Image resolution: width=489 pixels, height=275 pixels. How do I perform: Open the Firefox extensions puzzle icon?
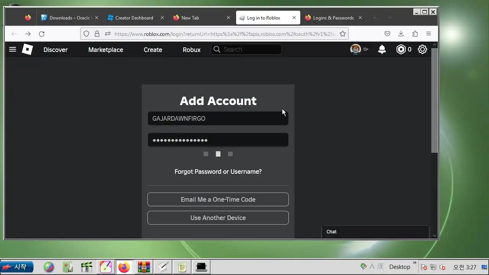pos(415,34)
